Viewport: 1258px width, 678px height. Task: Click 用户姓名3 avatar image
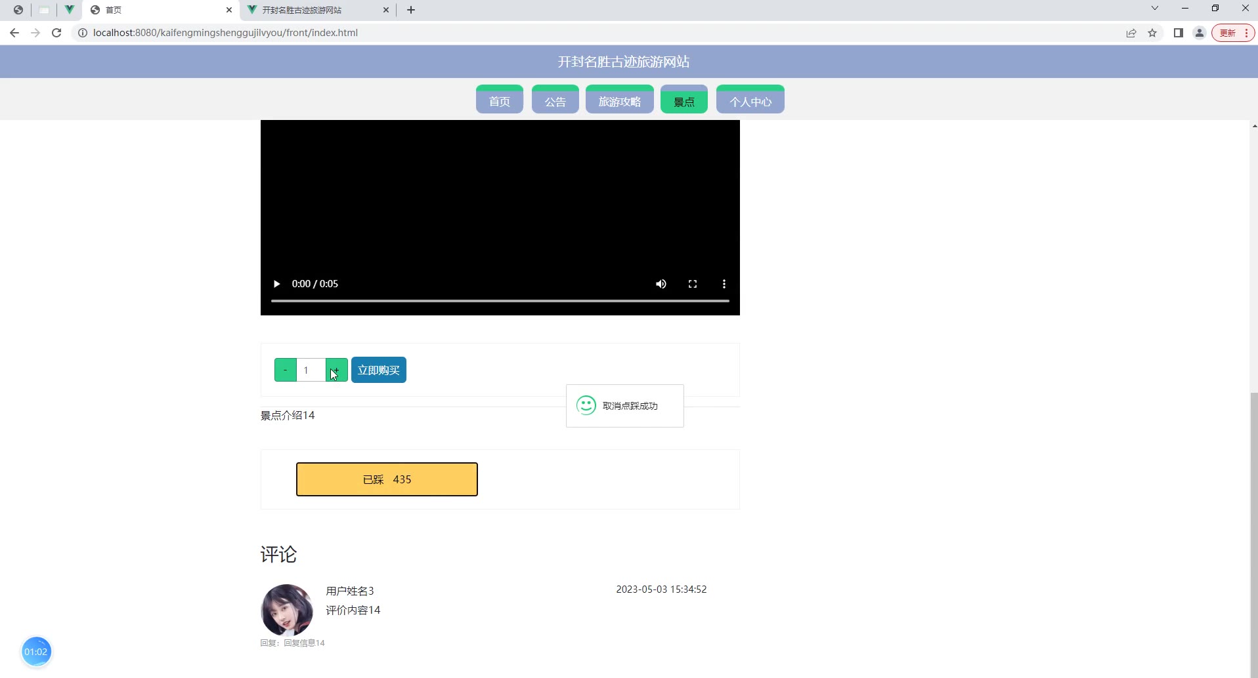(287, 610)
